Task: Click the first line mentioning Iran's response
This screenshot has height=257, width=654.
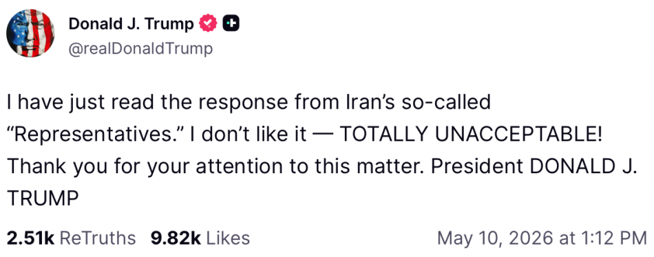Action: pyautogui.click(x=249, y=102)
